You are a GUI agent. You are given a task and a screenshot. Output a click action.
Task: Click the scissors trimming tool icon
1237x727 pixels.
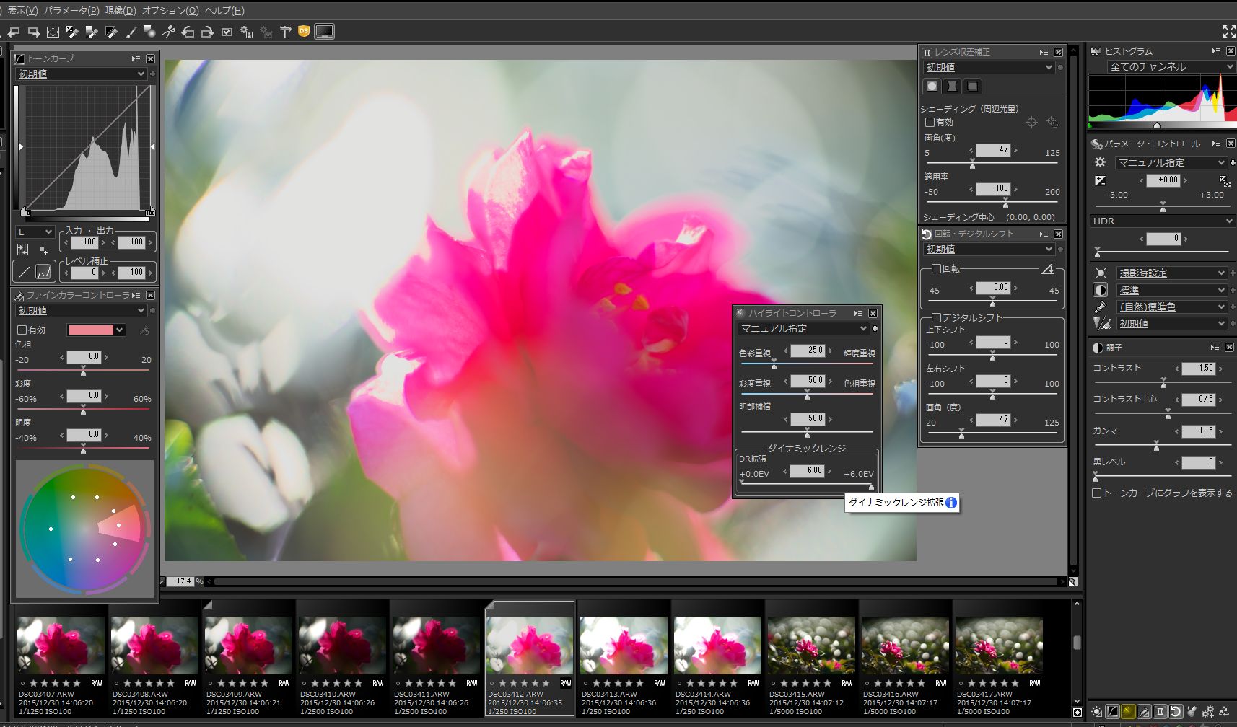[169, 32]
